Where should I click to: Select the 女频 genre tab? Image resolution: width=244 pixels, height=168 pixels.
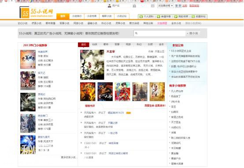point(150,44)
